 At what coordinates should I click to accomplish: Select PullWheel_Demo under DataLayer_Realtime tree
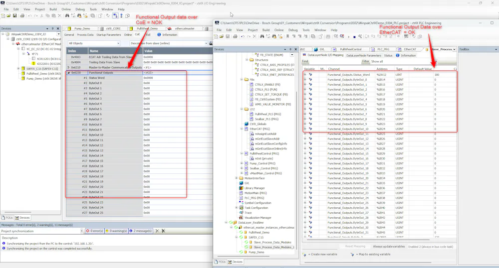[x=258, y=233]
